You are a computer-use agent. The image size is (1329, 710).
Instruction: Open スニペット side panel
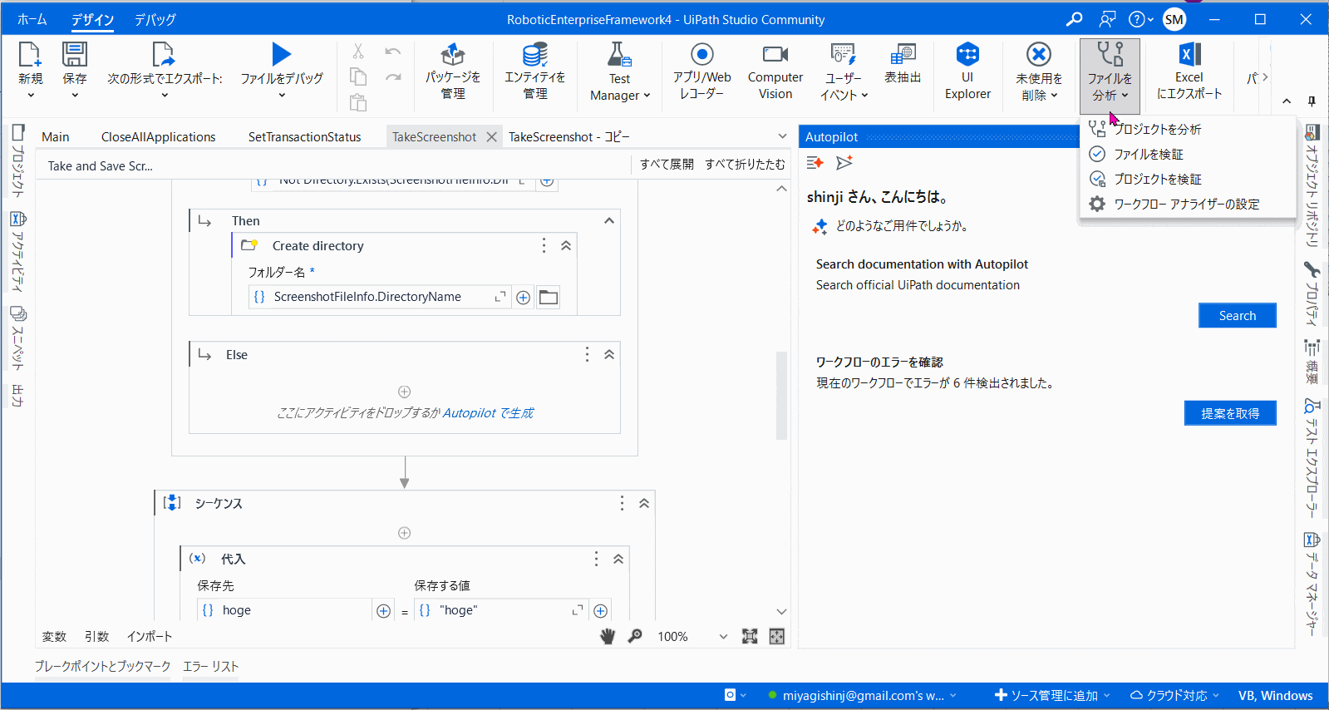pyautogui.click(x=18, y=338)
